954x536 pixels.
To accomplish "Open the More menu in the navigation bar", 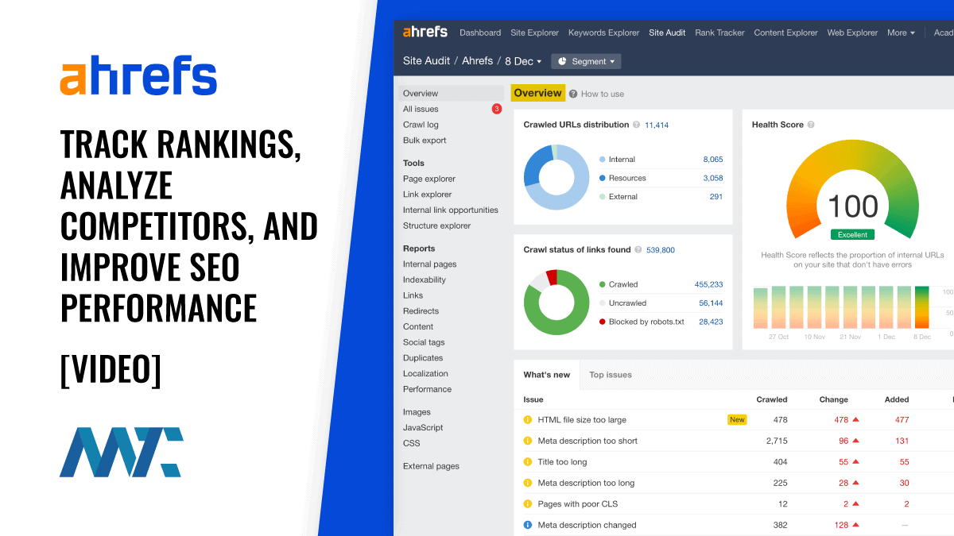I will [x=901, y=33].
